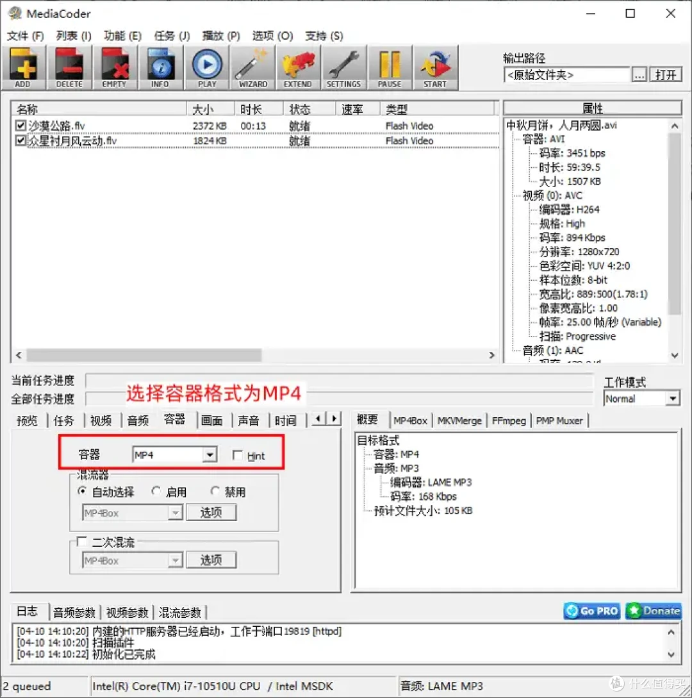Open the 工作模式 Normal dropdown
The width and height of the screenshot is (692, 698).
642,399
